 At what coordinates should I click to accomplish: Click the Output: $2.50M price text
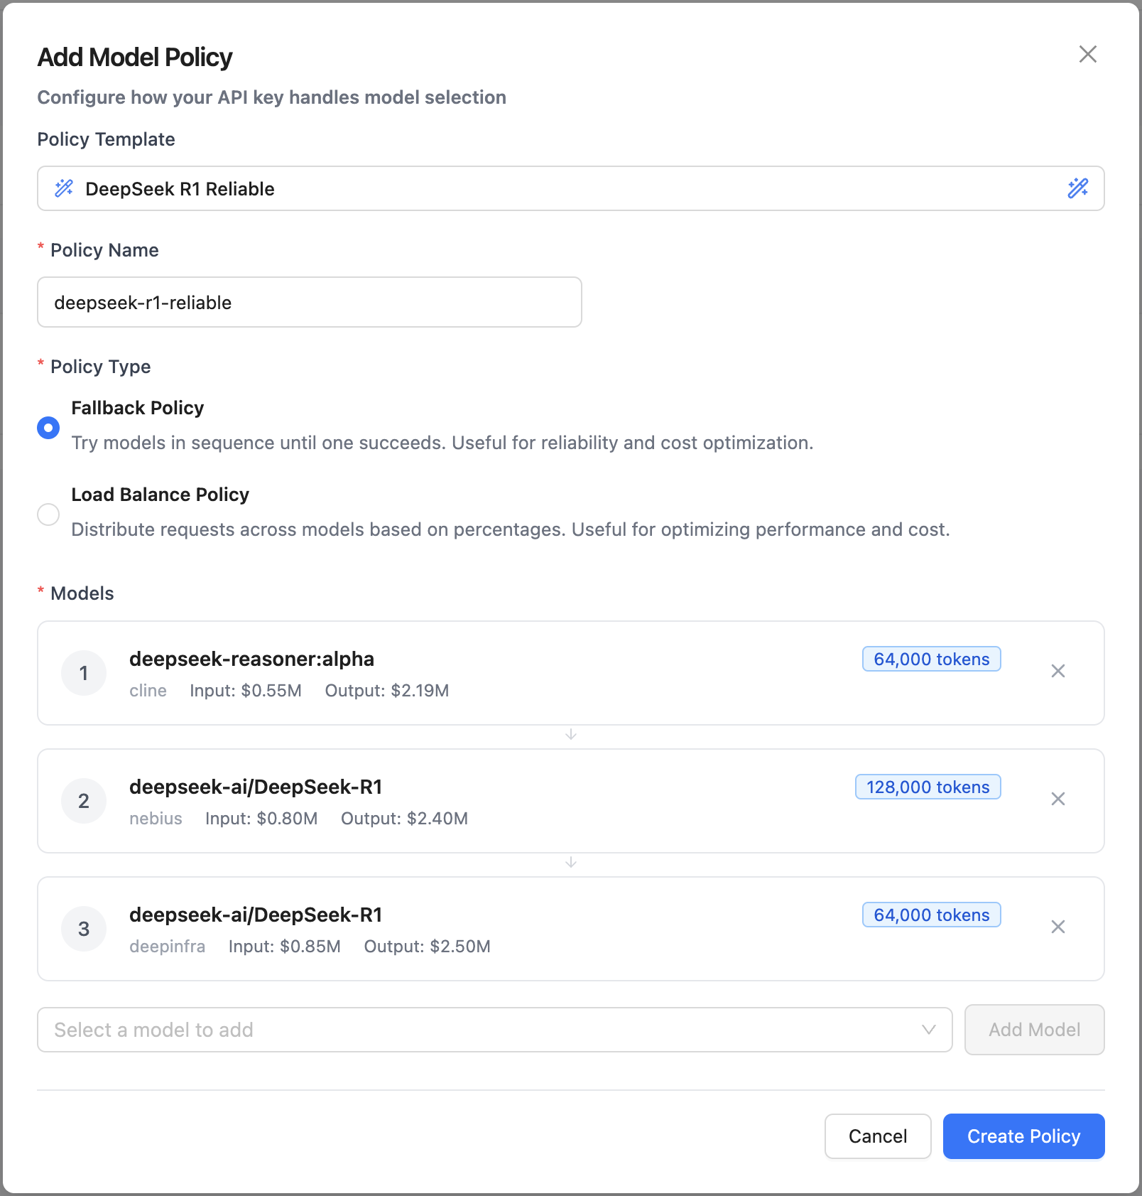(x=427, y=947)
